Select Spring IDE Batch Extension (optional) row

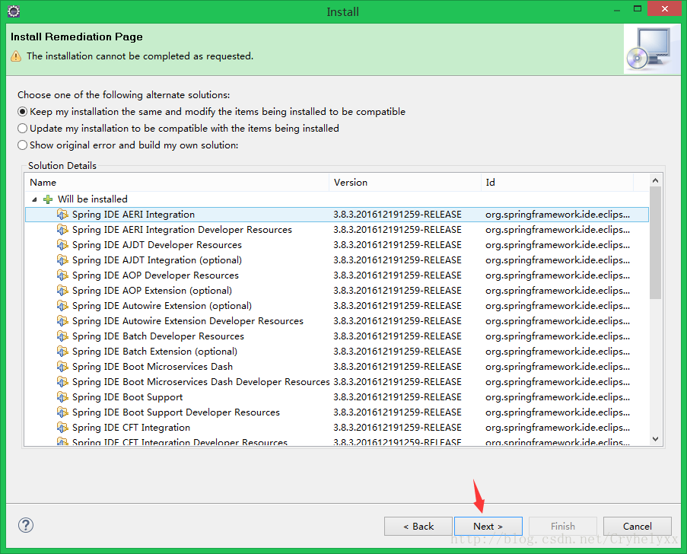337,352
